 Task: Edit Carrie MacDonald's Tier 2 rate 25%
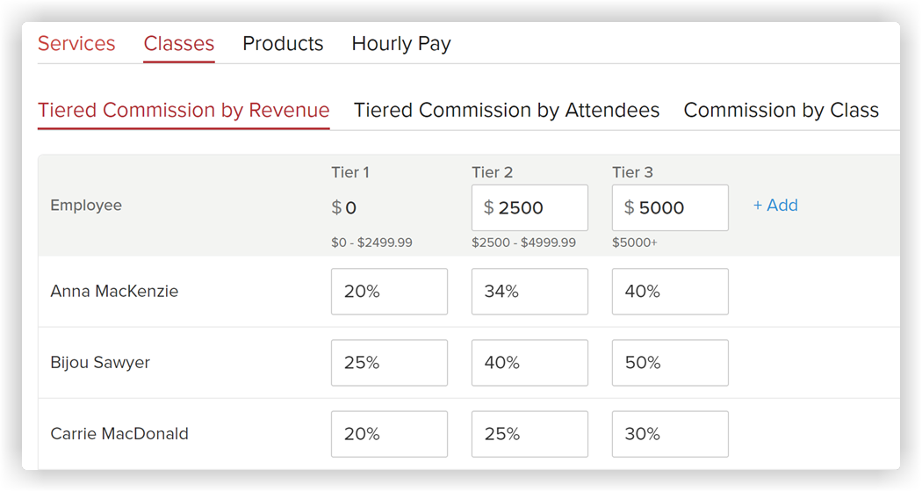[529, 434]
